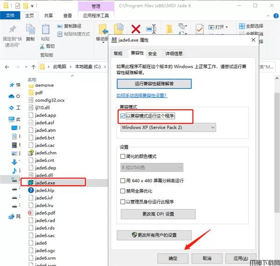Open the Application Tools ribbon tab
Screen dimensions: 280x266
click(x=96, y=16)
